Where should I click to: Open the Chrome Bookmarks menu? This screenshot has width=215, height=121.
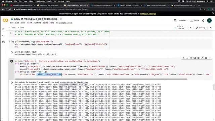coord(40,1)
